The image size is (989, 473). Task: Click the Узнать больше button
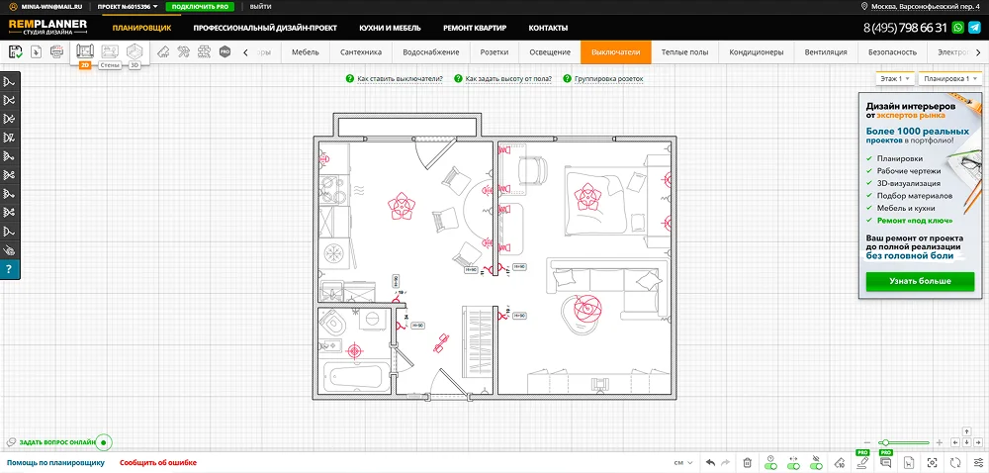[x=920, y=281]
